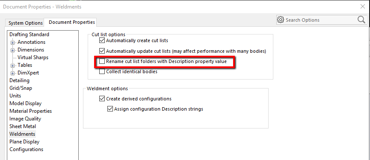Viewport: 370px width, 160px height.
Task: Click the gear icon in Search Options
Action: tap(281, 20)
